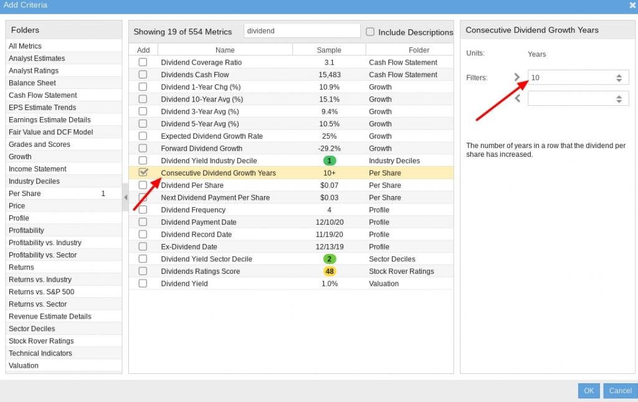The height and width of the screenshot is (402, 638).
Task: Click the left-facing chevron beside the second filter field
Action: pyautogui.click(x=518, y=98)
